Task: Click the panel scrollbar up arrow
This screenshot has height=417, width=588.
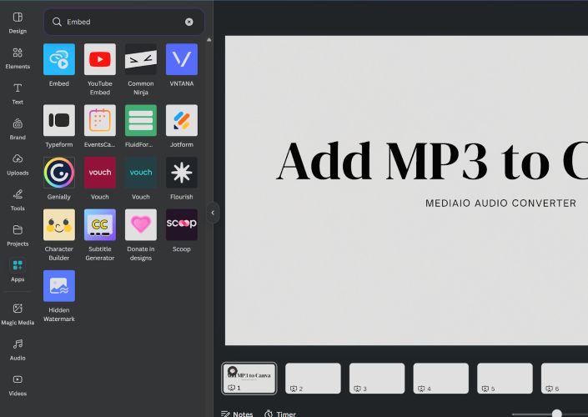Action: pos(209,39)
